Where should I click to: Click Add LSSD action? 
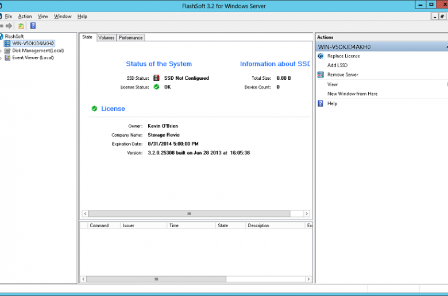(x=337, y=65)
